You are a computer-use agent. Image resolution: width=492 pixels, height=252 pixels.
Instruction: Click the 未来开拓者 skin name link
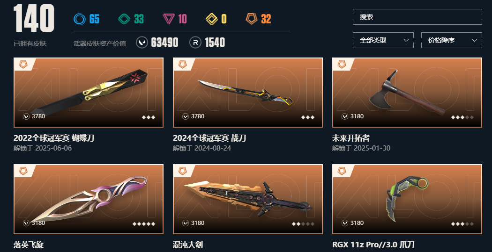351,138
